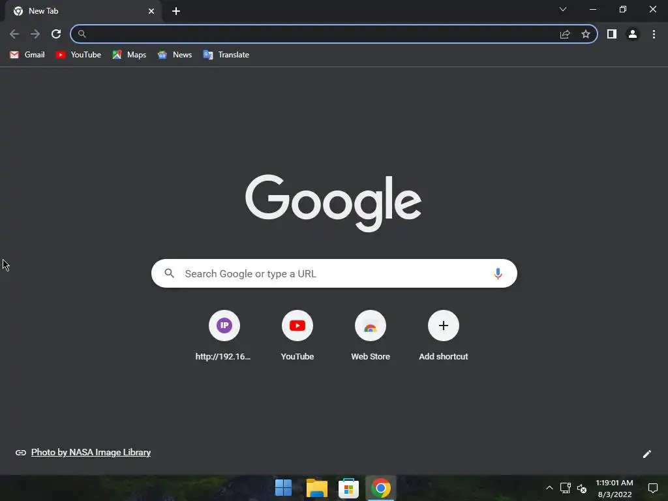
Task: Open Chrome's three-dot menu
Action: point(654,34)
